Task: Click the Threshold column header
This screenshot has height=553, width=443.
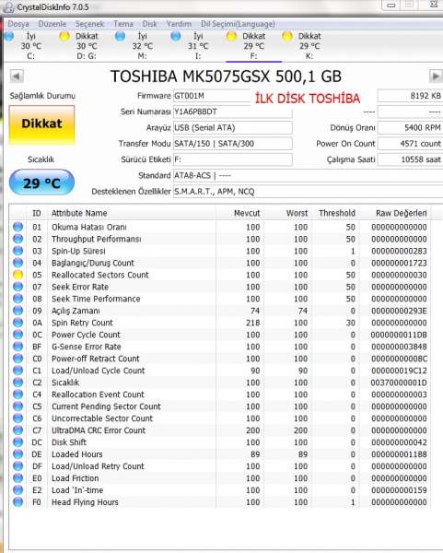Action: point(336,213)
